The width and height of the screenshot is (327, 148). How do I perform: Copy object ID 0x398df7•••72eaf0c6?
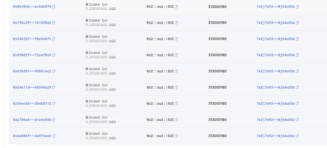click(x=54, y=55)
